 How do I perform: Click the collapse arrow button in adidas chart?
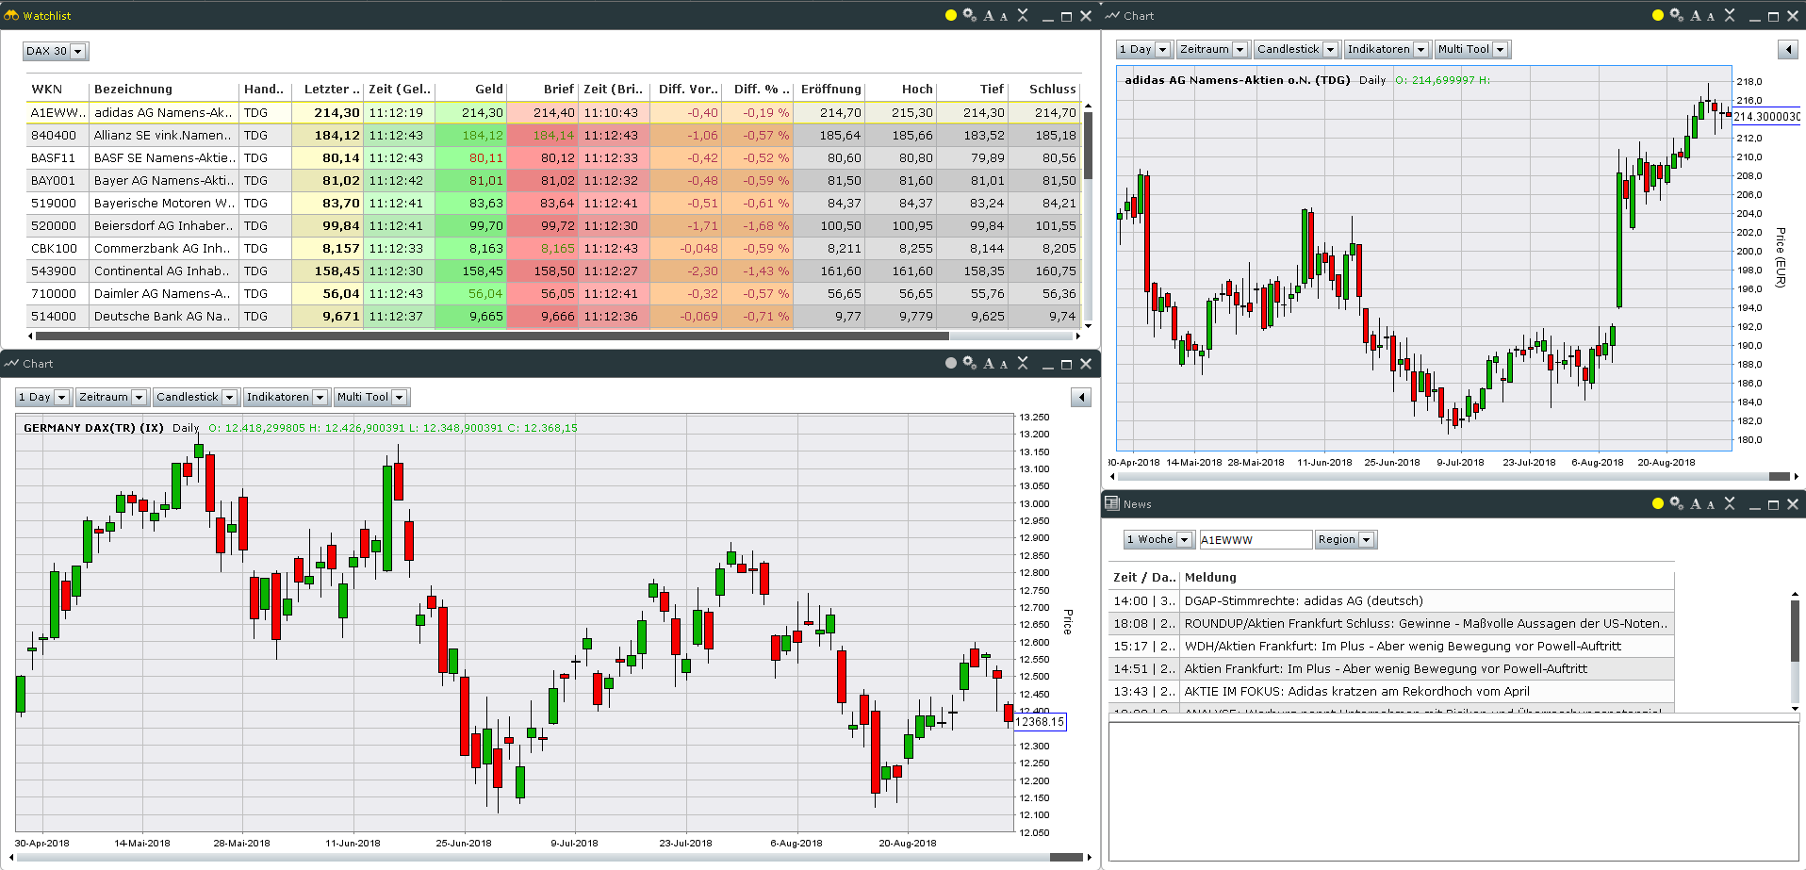click(x=1788, y=49)
